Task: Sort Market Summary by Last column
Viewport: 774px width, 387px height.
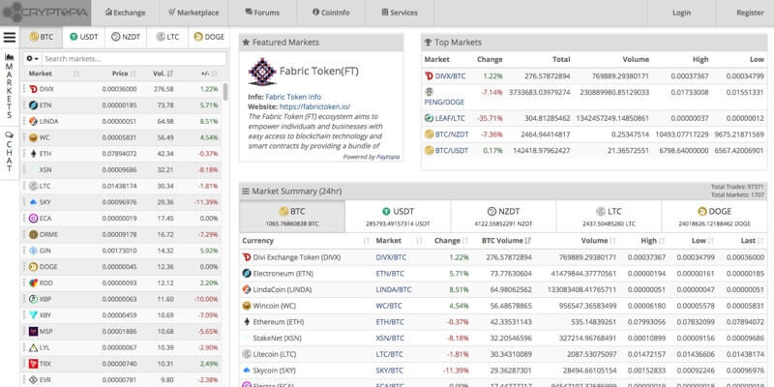Action: click(752, 241)
